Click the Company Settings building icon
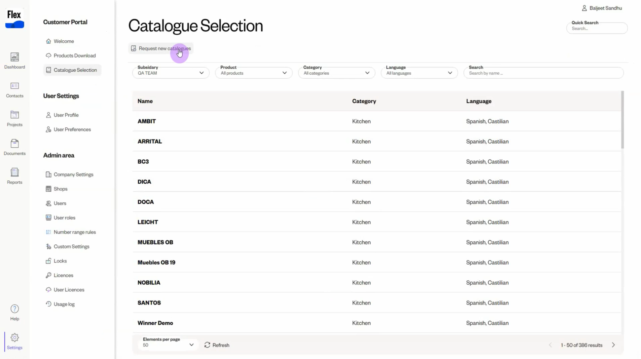Viewport: 641px width, 359px height. 48,174
